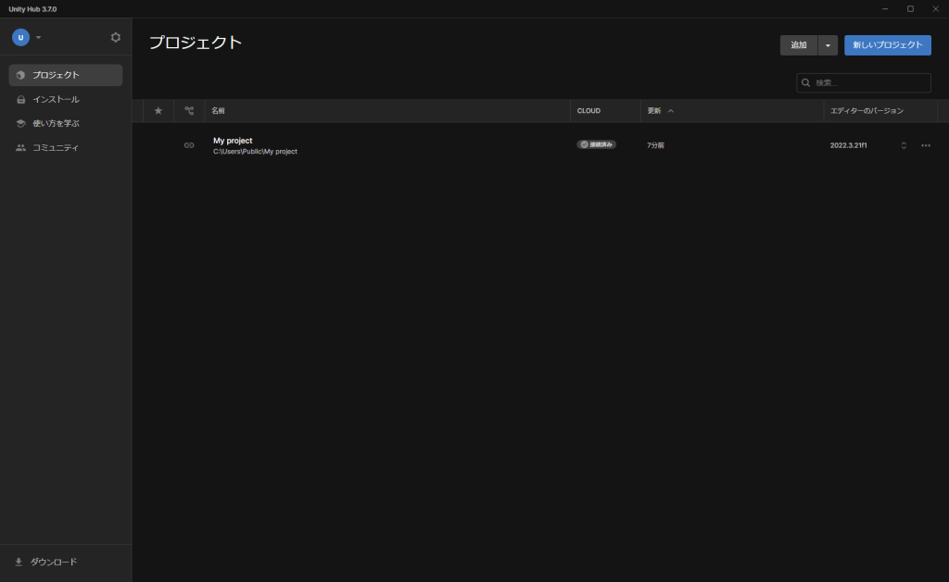
Task: Sort by the 名前 column header
Action: (x=218, y=111)
